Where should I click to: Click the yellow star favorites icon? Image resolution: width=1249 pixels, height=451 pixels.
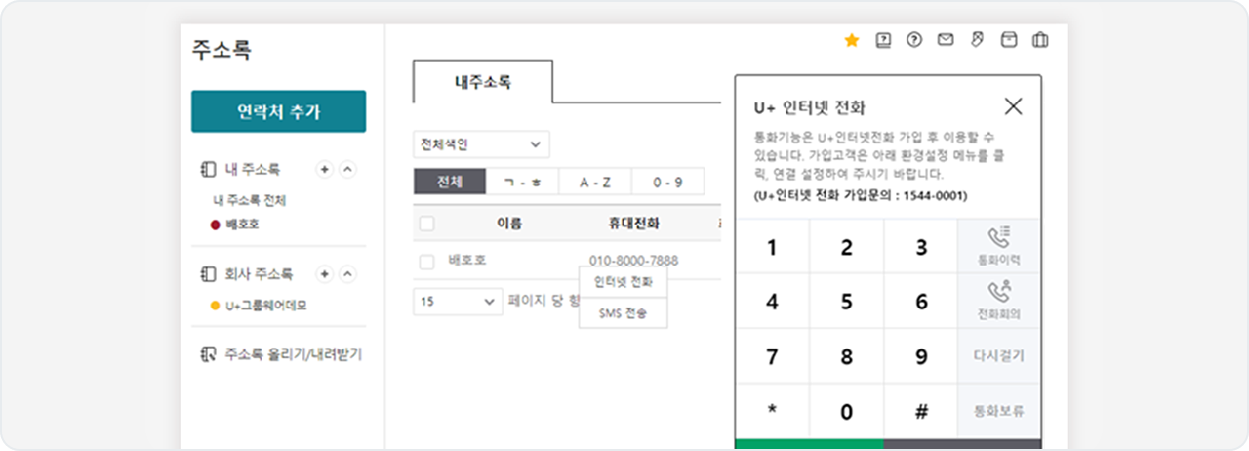(x=852, y=40)
